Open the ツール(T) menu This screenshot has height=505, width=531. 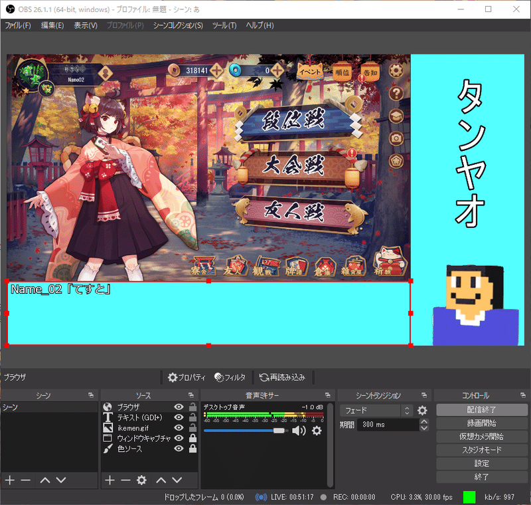[224, 25]
